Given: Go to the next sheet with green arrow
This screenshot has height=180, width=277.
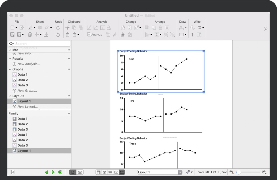Looking at the screenshot, I should pyautogui.click(x=53, y=172).
